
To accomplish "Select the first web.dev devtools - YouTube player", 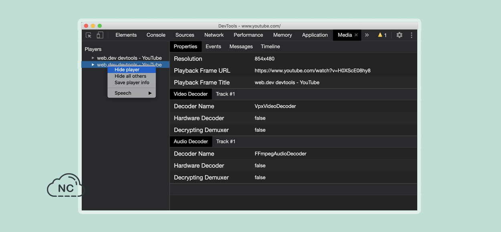I will [x=129, y=58].
